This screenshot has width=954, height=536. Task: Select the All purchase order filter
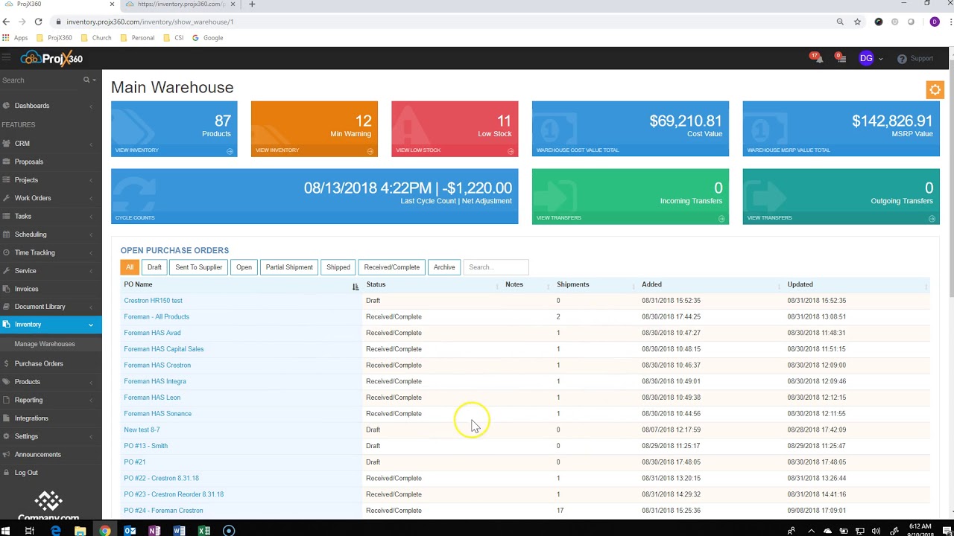pos(130,267)
